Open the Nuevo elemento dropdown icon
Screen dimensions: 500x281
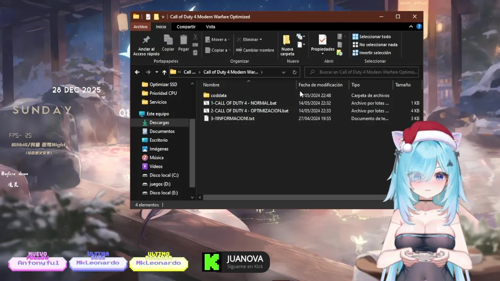[x=300, y=37]
